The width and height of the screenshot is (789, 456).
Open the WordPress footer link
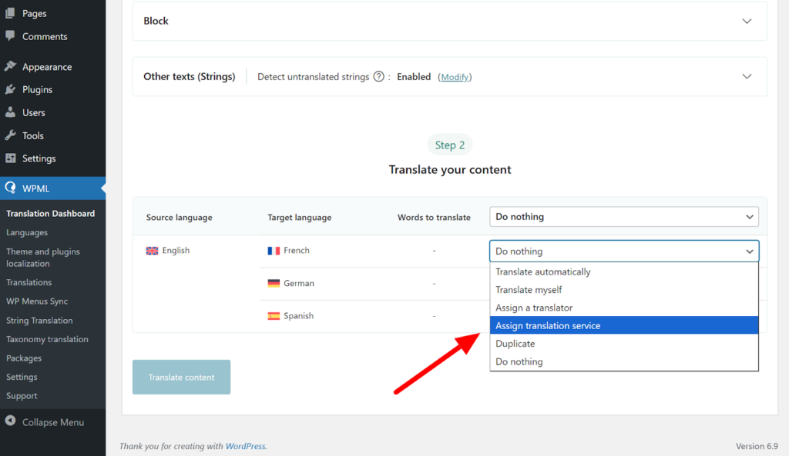pyautogui.click(x=245, y=446)
